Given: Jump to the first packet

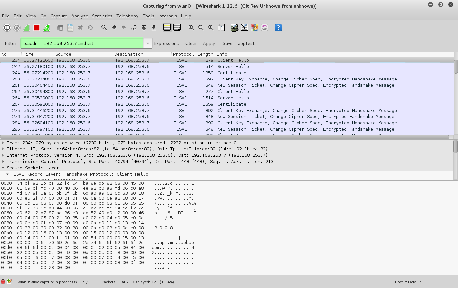Looking at the screenshot, I should (x=144, y=28).
